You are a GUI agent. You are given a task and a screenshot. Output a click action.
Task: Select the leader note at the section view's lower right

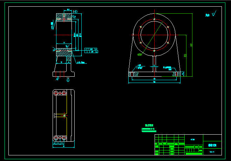[x=81, y=63]
